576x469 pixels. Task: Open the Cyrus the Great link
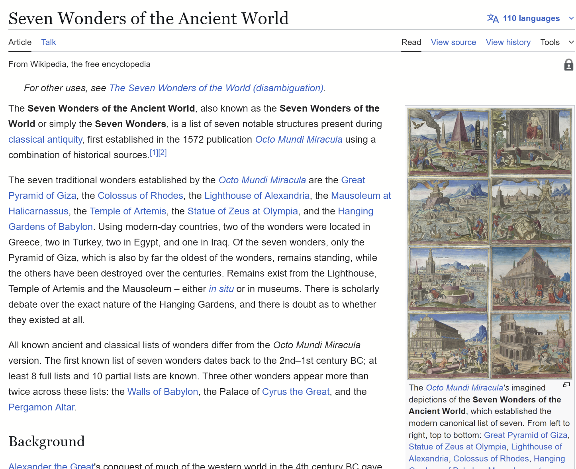point(296,392)
